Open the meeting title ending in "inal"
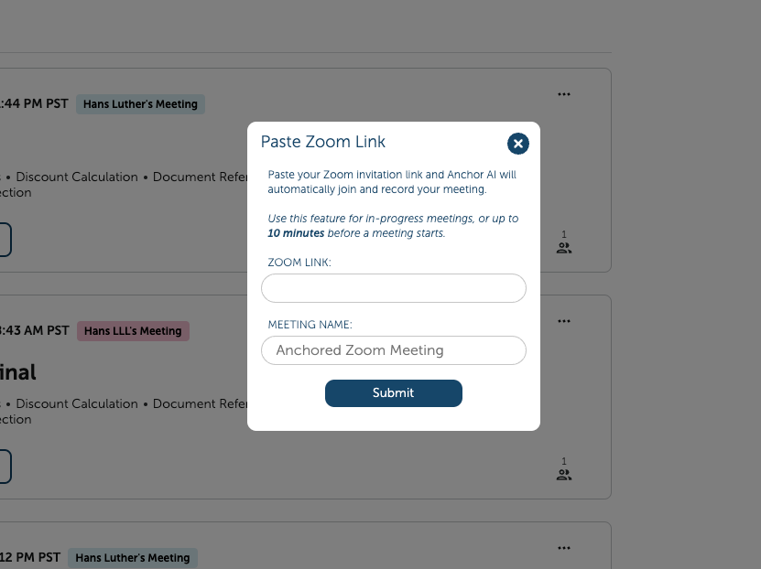 17,372
